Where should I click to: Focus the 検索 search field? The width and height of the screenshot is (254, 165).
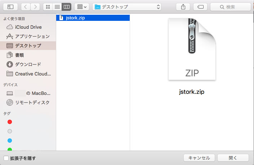tap(231, 7)
